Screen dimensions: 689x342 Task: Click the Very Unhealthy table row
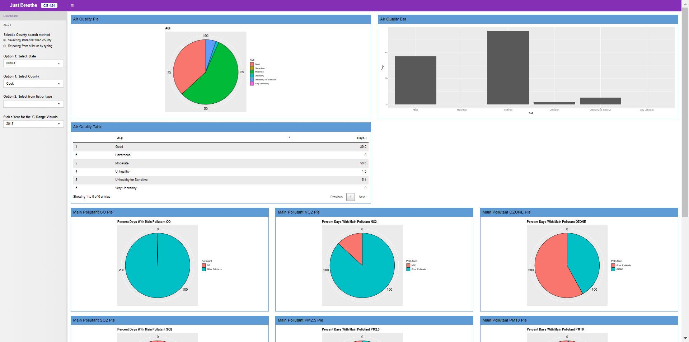221,188
